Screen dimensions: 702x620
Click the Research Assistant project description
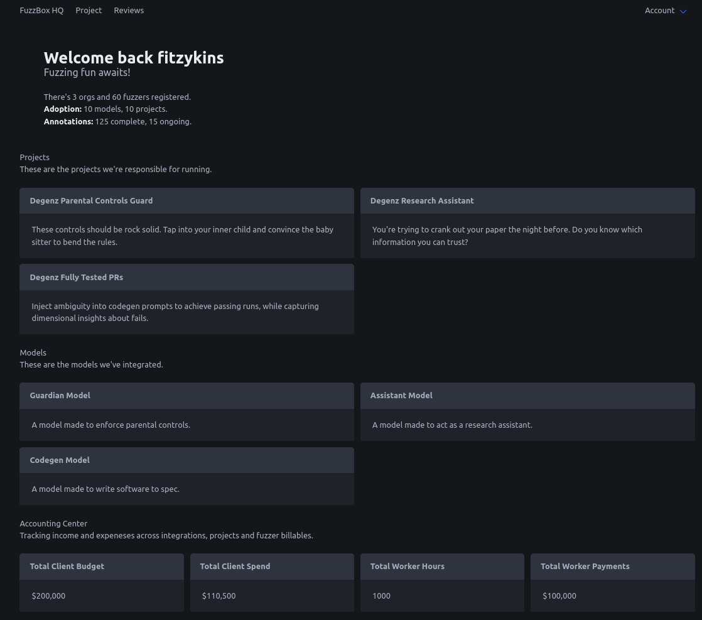507,236
